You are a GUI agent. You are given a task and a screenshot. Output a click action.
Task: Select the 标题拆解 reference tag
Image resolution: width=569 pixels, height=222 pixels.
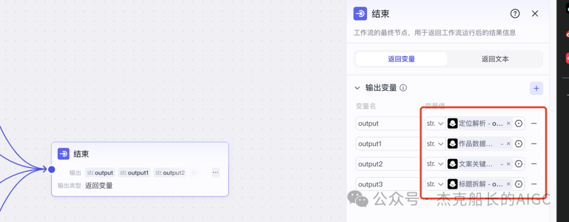[x=480, y=184]
